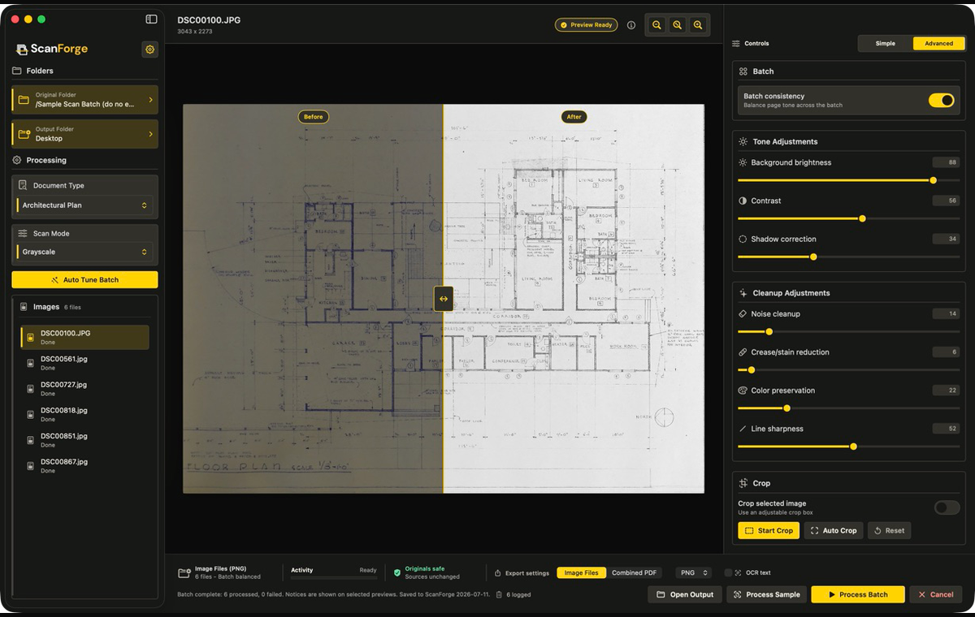This screenshot has width=975, height=617.
Task: Click the Auto Tune Batch button
Action: [84, 279]
